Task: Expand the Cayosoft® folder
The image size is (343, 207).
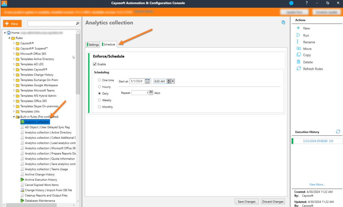Action: tap(14, 43)
